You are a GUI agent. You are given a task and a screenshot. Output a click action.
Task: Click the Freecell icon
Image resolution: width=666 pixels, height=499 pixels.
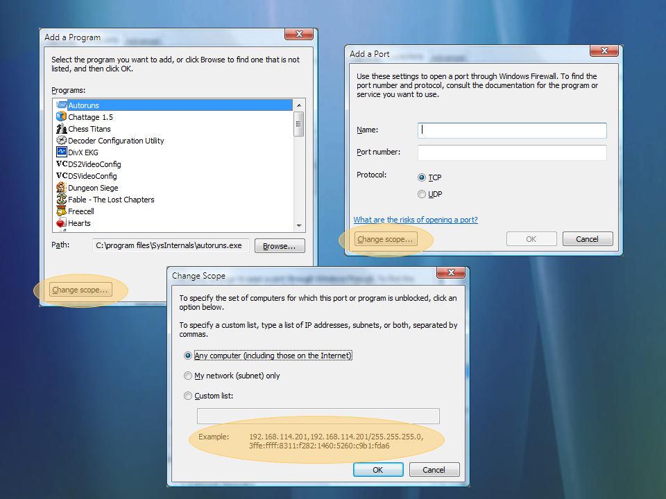pyautogui.click(x=62, y=211)
